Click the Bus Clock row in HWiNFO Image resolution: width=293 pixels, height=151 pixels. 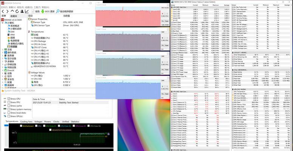(200, 31)
